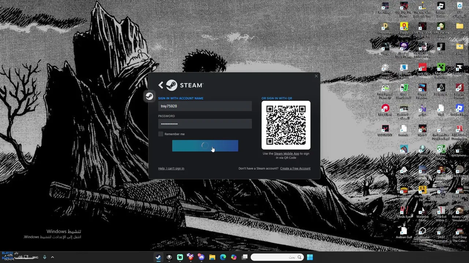Select the Roblox Player desktop shortcut
Image resolution: width=469 pixels, height=263 pixels.
pyautogui.click(x=459, y=110)
